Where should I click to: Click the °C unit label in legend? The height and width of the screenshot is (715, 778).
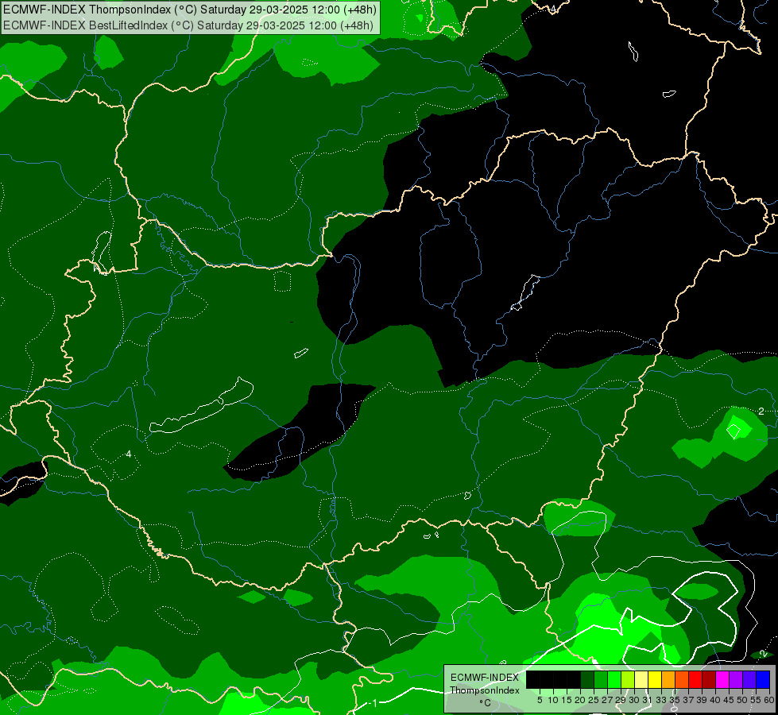click(x=486, y=702)
